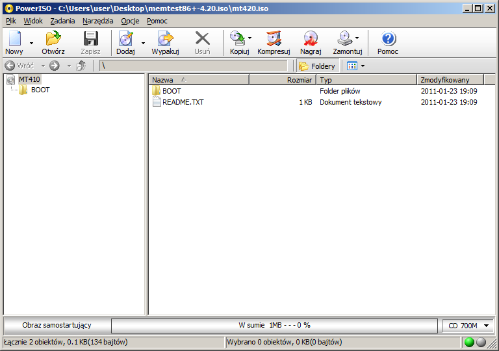
Task: Open the CD 700M media type dropdown
Action: 468,326
